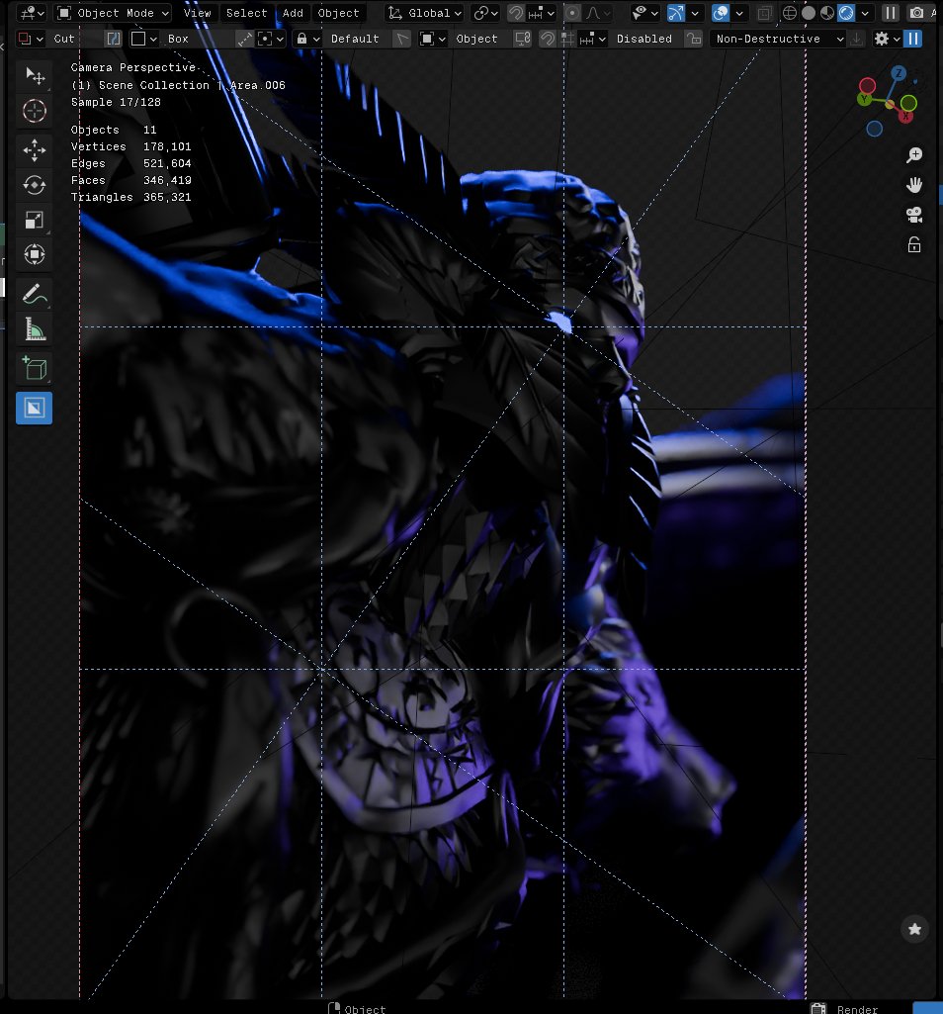Image resolution: width=943 pixels, height=1014 pixels.
Task: Open the View menu
Action: coord(197,13)
